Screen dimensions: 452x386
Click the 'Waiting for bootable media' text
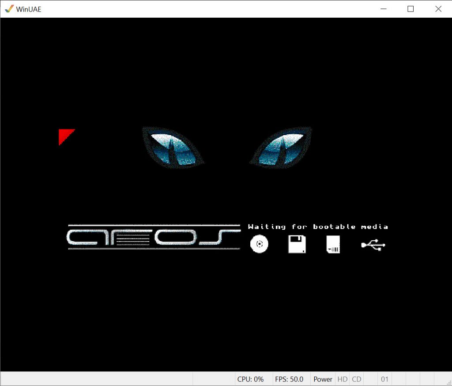(318, 227)
